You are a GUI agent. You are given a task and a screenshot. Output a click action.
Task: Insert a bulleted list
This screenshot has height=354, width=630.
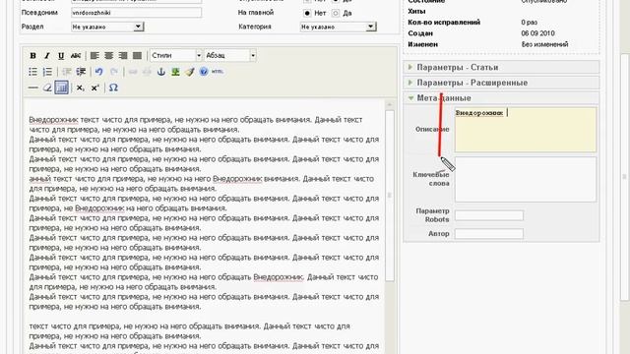click(32, 72)
